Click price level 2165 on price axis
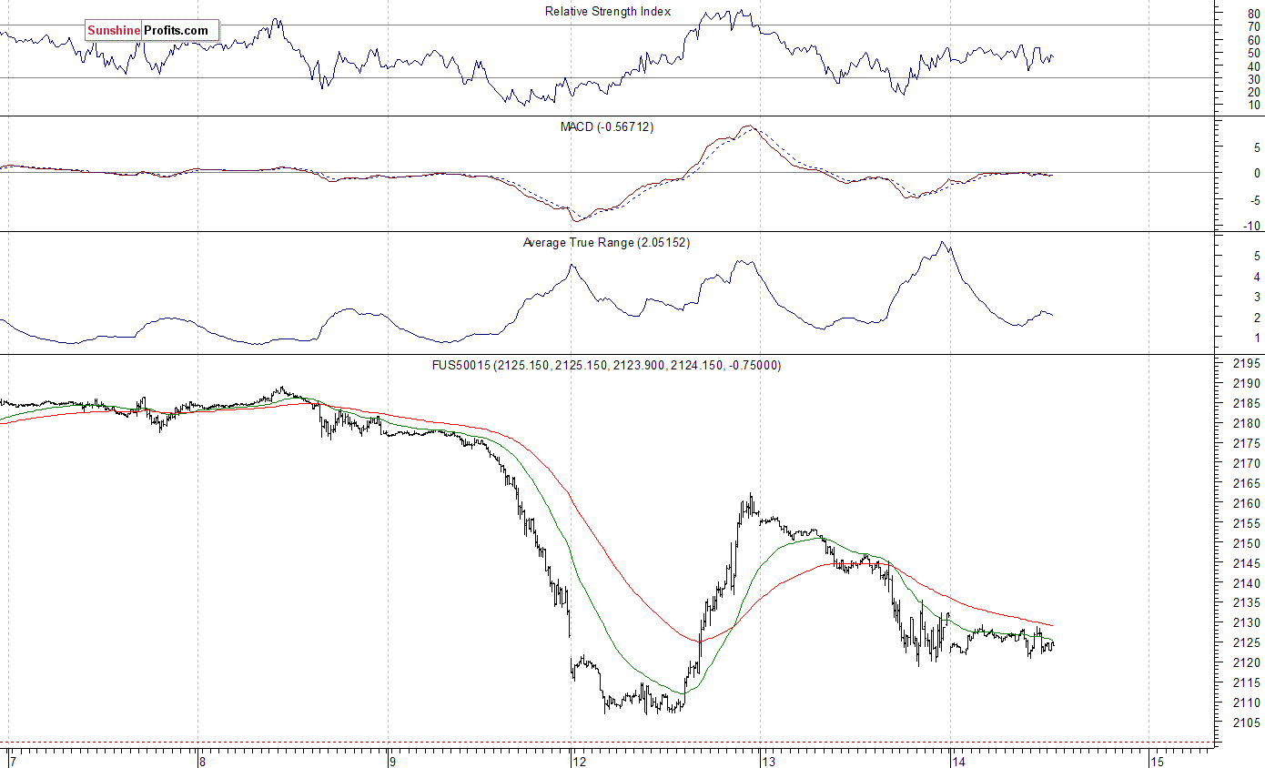The width and height of the screenshot is (1265, 768). (x=1247, y=484)
